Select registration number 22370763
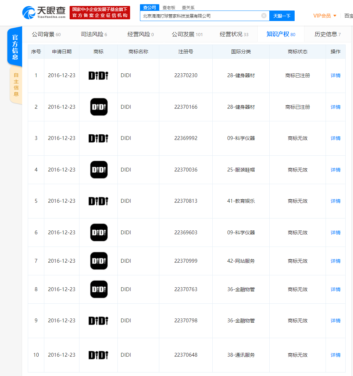Image resolution: width=353 pixels, height=376 pixels. point(186,289)
